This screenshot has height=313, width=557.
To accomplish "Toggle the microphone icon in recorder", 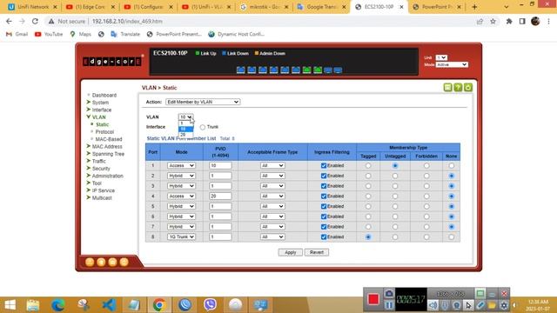I will [445, 305].
